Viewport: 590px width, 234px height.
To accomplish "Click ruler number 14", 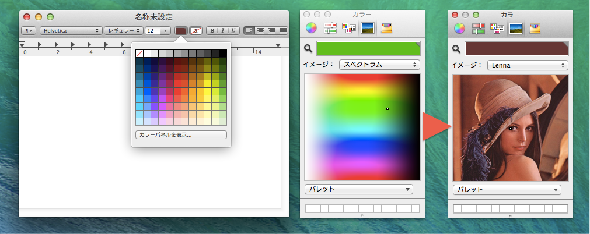I will [x=258, y=52].
